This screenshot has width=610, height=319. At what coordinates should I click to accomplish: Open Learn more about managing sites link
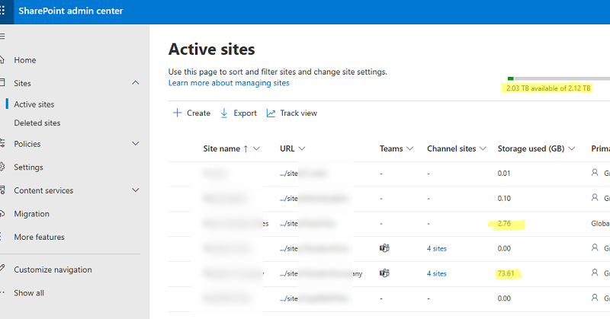(x=229, y=83)
